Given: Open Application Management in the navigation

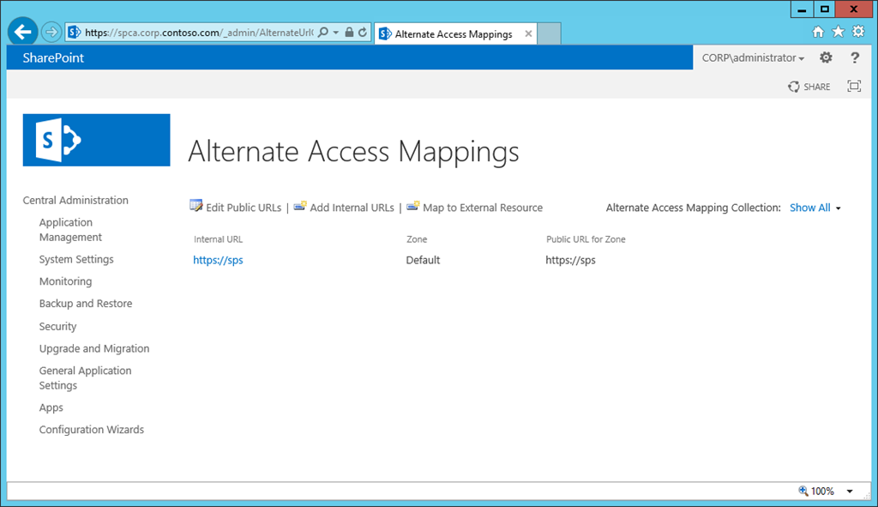Looking at the screenshot, I should tap(70, 230).
